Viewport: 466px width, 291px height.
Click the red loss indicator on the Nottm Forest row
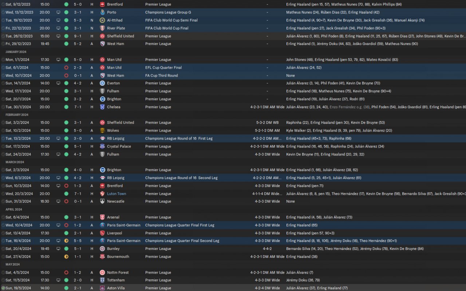66,272
